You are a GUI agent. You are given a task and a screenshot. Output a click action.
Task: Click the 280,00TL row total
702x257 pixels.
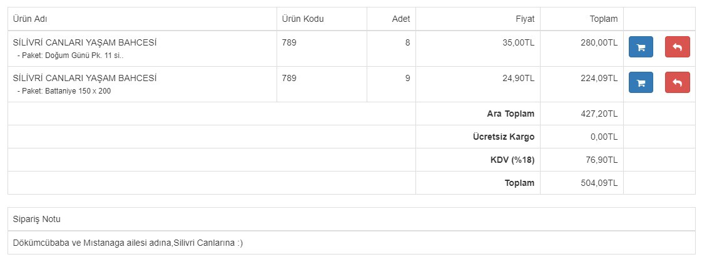pos(599,42)
